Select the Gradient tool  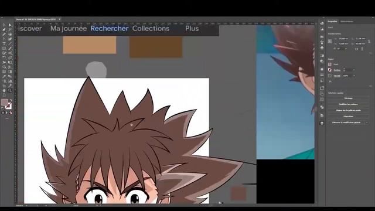tap(10, 72)
